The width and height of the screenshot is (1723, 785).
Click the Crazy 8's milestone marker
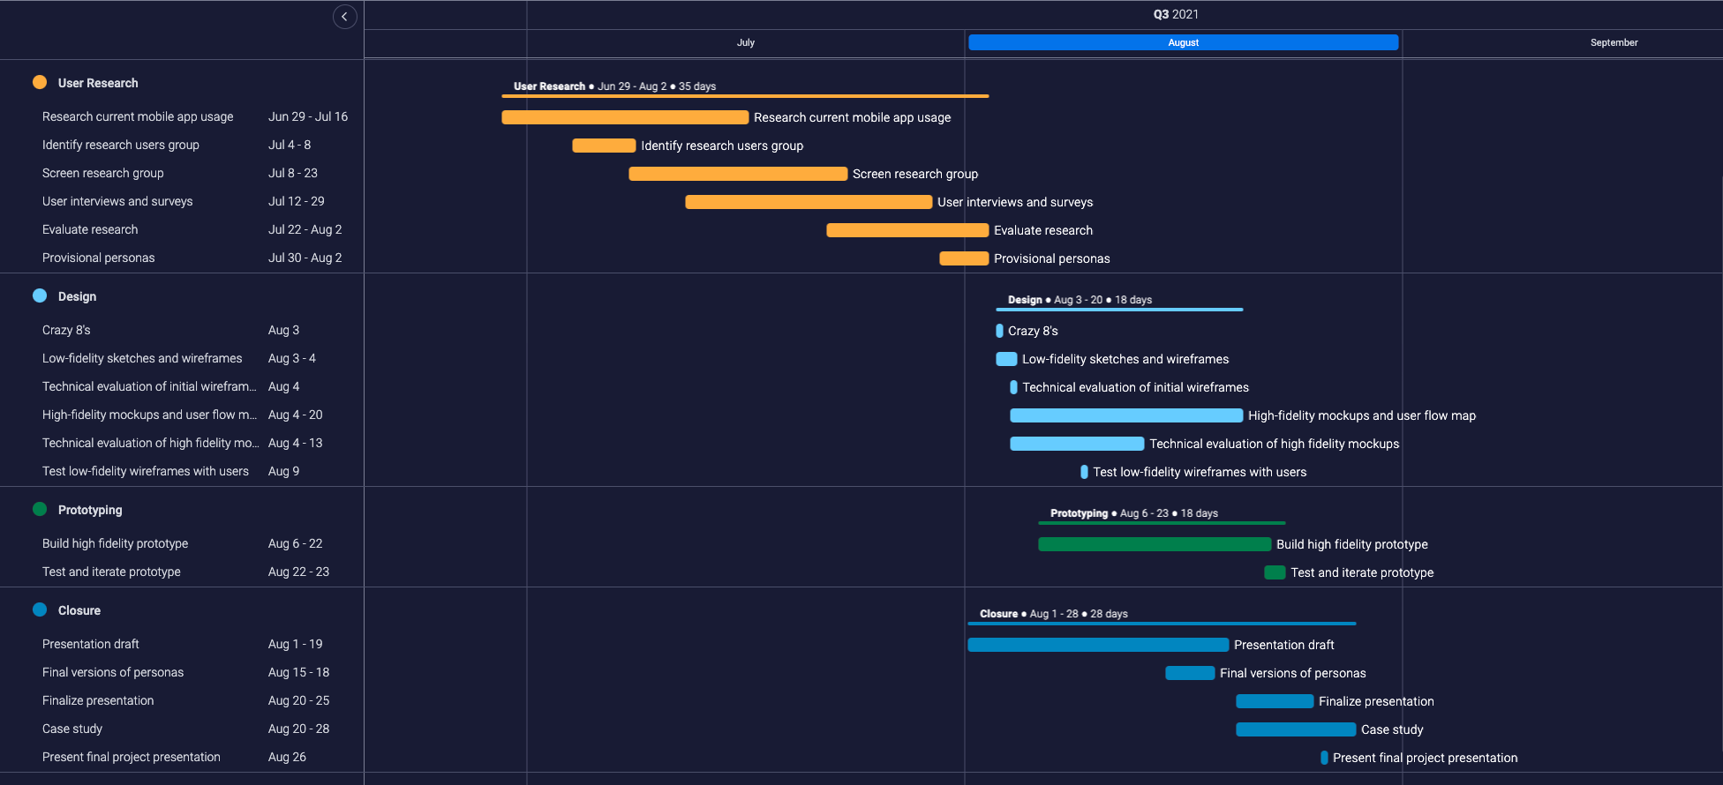click(999, 331)
